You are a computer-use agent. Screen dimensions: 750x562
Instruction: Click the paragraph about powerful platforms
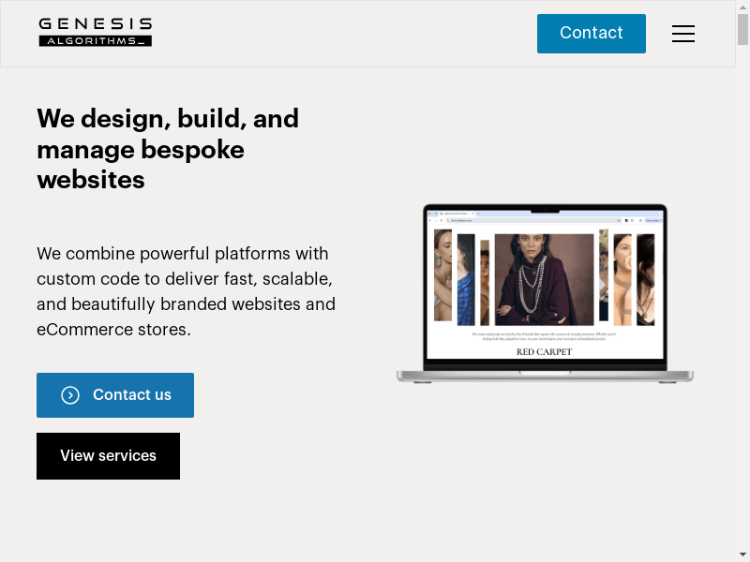tap(186, 291)
